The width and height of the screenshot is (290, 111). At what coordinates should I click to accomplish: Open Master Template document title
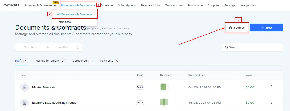pos(44,87)
